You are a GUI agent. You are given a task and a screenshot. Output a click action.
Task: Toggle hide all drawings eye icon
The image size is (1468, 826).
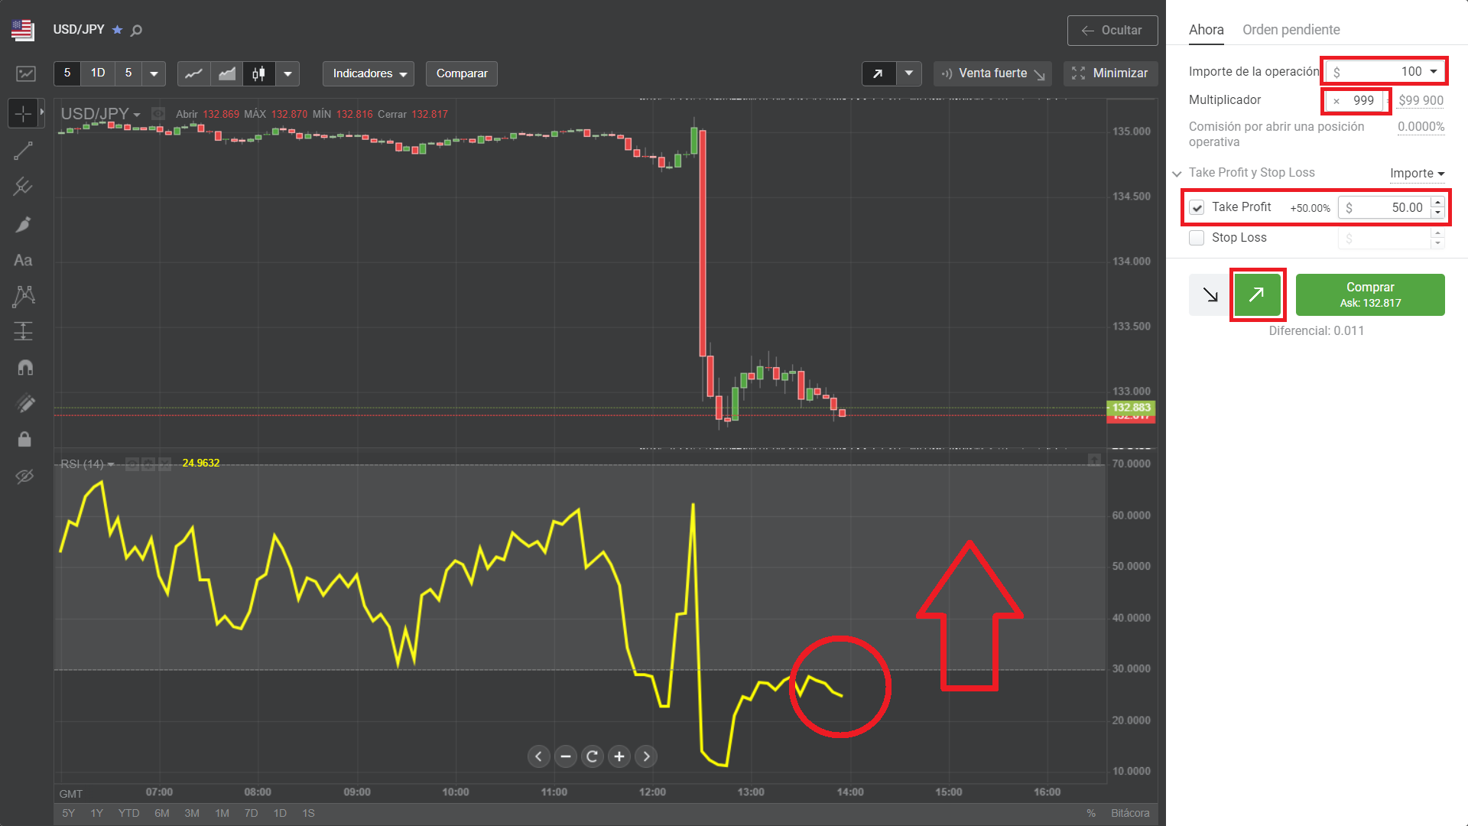[24, 476]
